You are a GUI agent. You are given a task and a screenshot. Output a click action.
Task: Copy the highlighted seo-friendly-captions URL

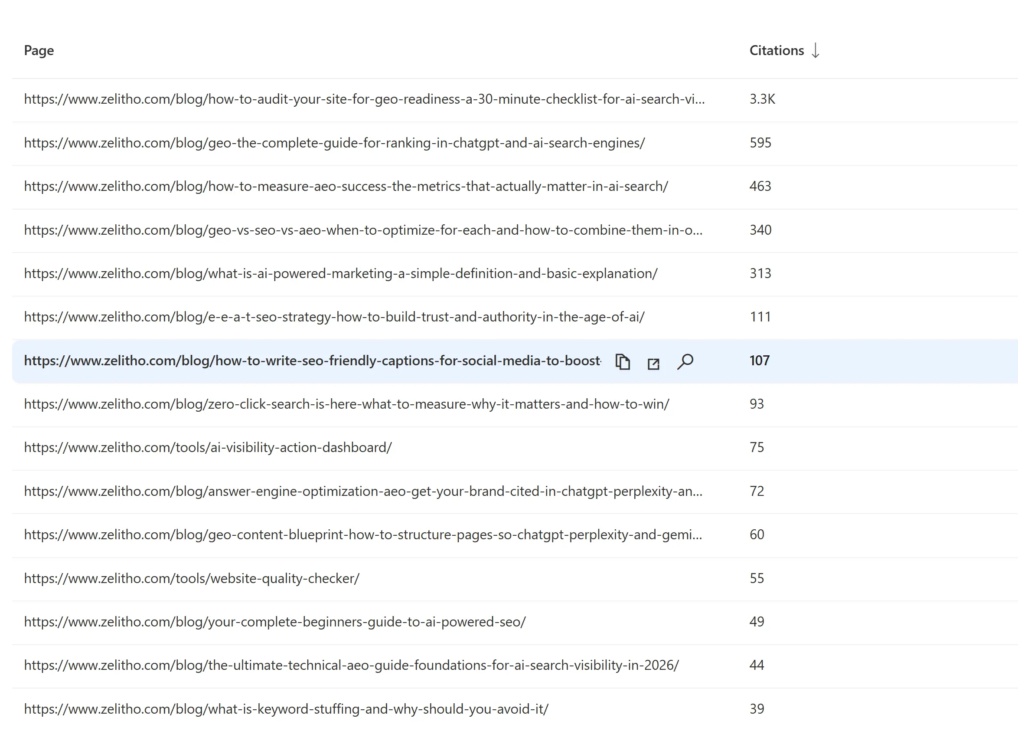pyautogui.click(x=623, y=362)
